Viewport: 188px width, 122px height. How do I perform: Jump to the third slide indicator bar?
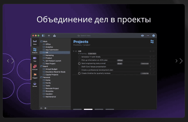pyautogui.click(x=99, y=109)
